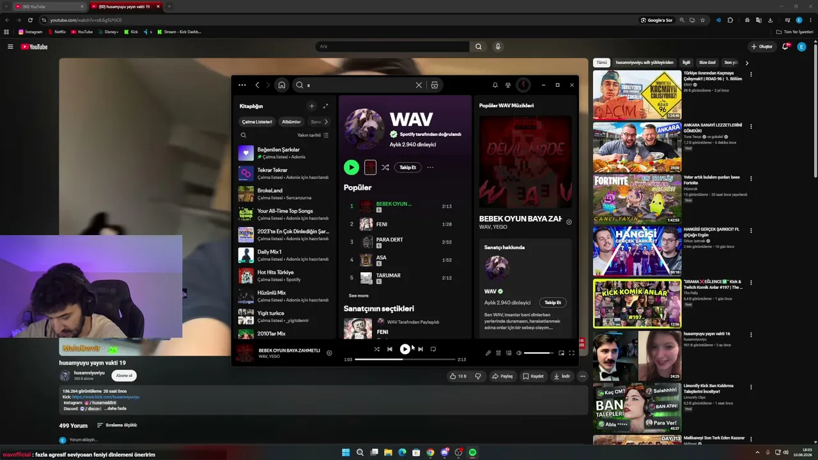Viewport: 818px width, 460px height.
Task: Open the Hot Hits Türkiye playlist
Action: 284,276
